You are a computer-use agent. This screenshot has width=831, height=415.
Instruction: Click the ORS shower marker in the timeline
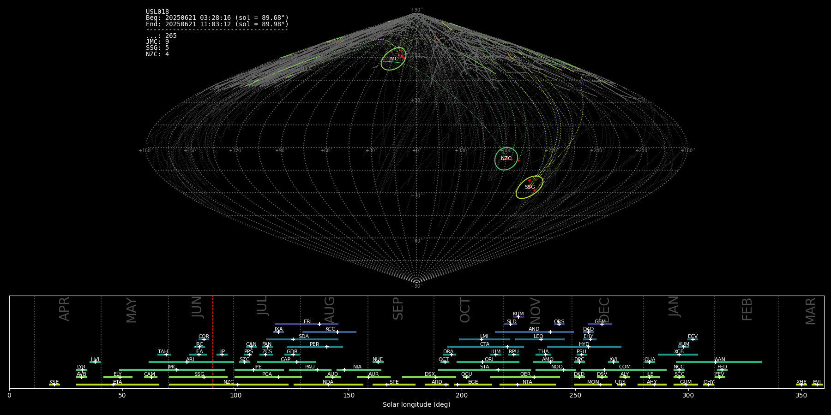click(x=559, y=324)
